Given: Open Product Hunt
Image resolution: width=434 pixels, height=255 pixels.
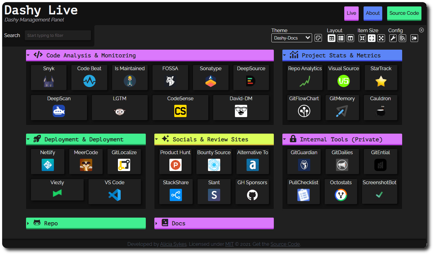Looking at the screenshot, I should (x=175, y=161).
